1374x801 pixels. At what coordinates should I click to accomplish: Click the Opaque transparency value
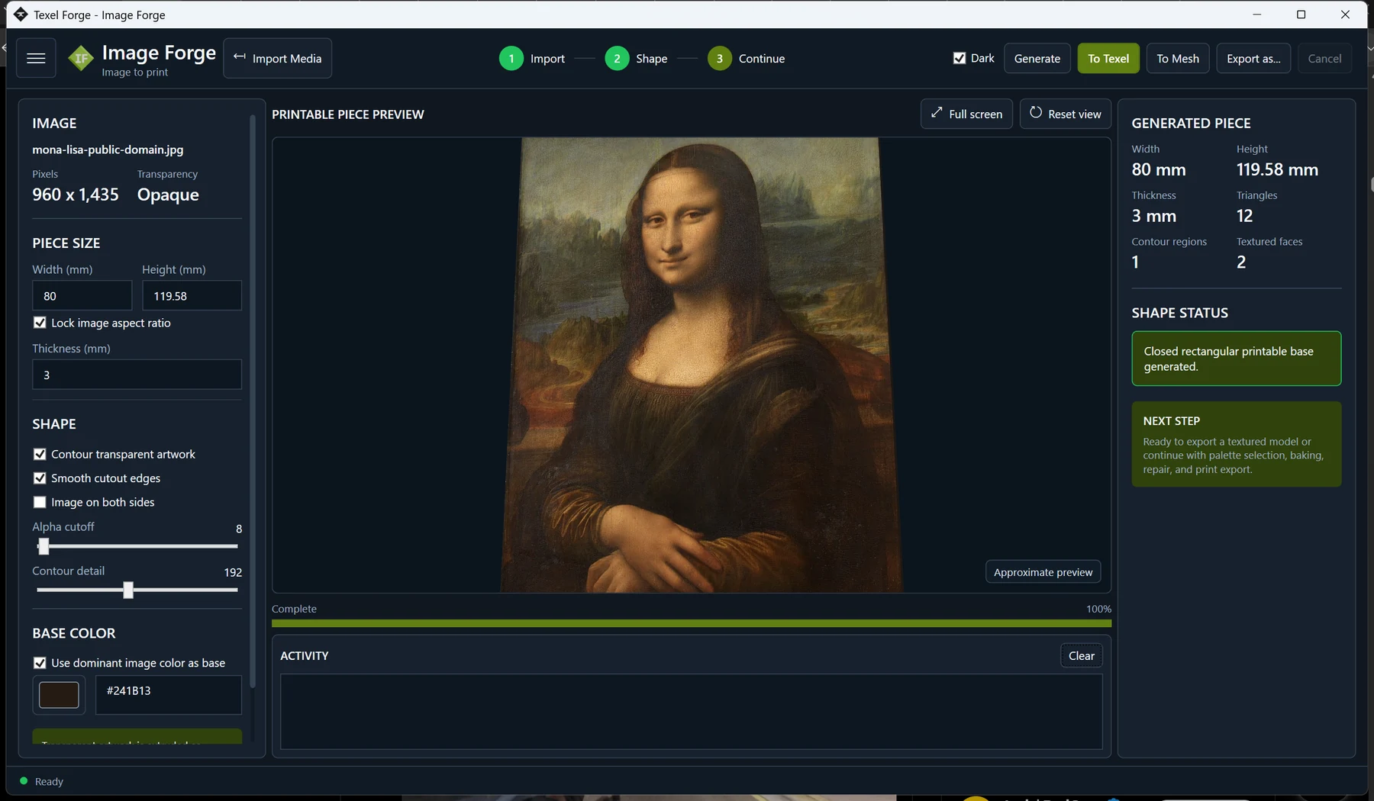click(168, 195)
